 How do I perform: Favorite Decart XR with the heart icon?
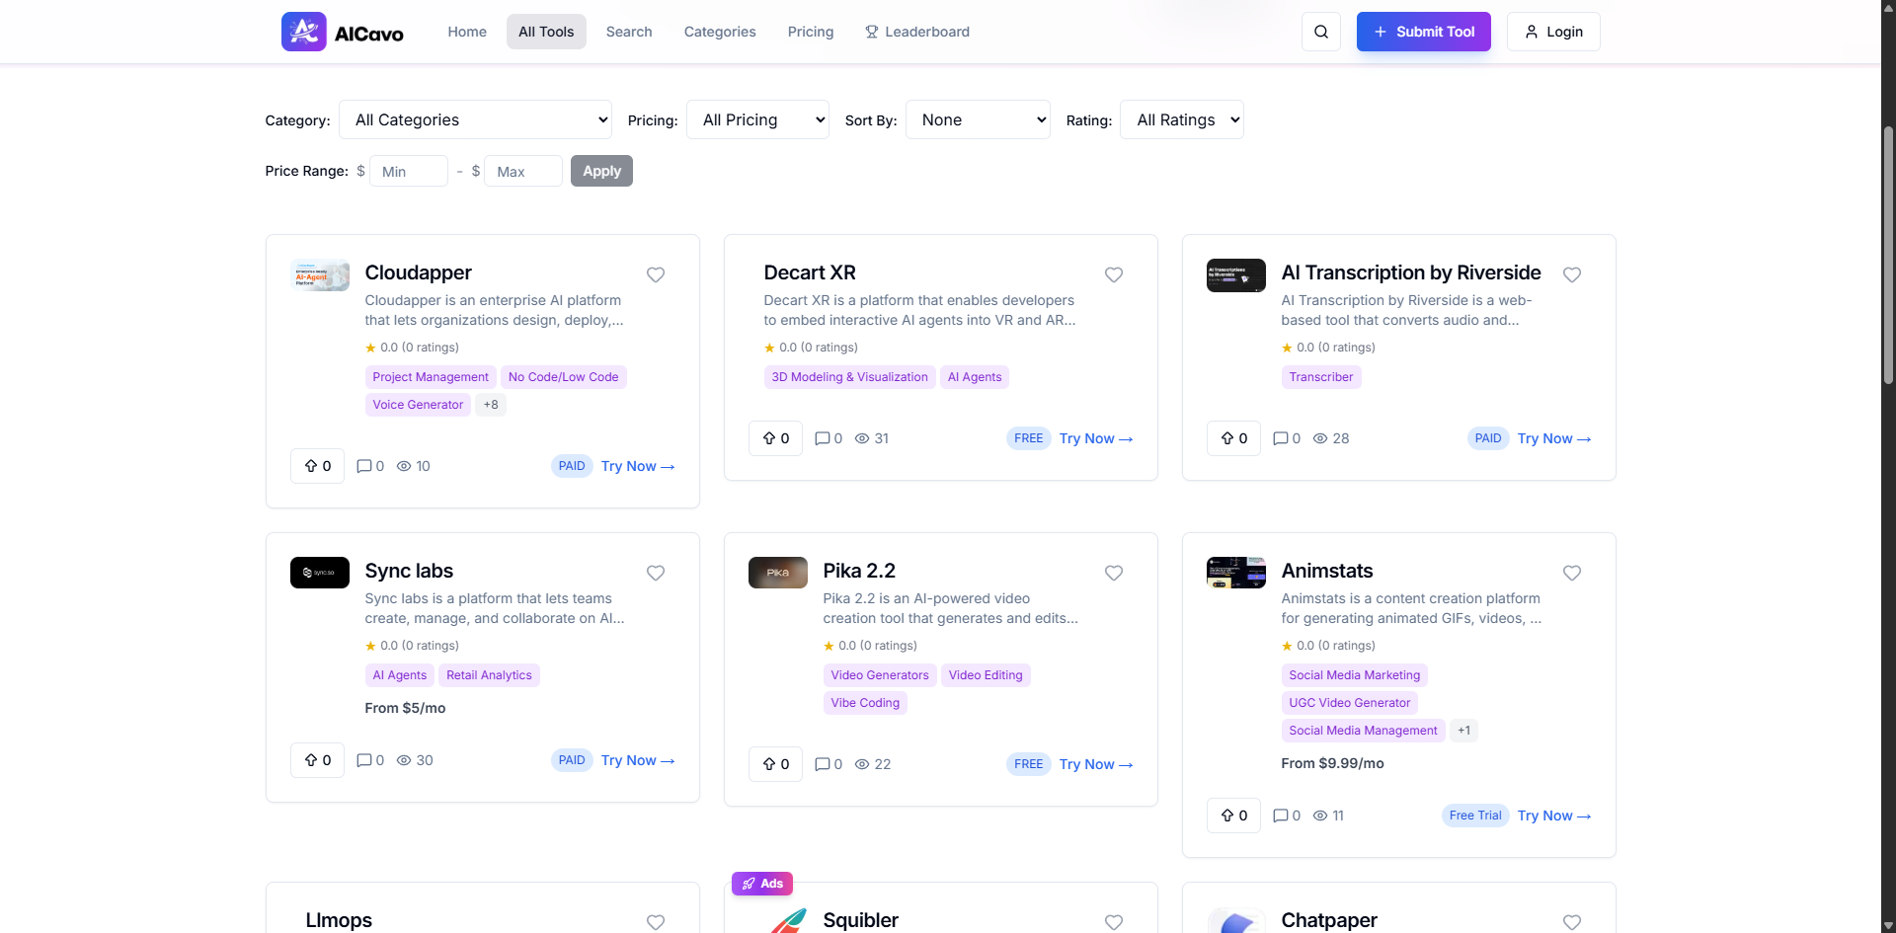tap(1114, 274)
